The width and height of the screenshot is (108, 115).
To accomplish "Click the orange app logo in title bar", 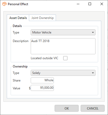I will pos(4,4).
